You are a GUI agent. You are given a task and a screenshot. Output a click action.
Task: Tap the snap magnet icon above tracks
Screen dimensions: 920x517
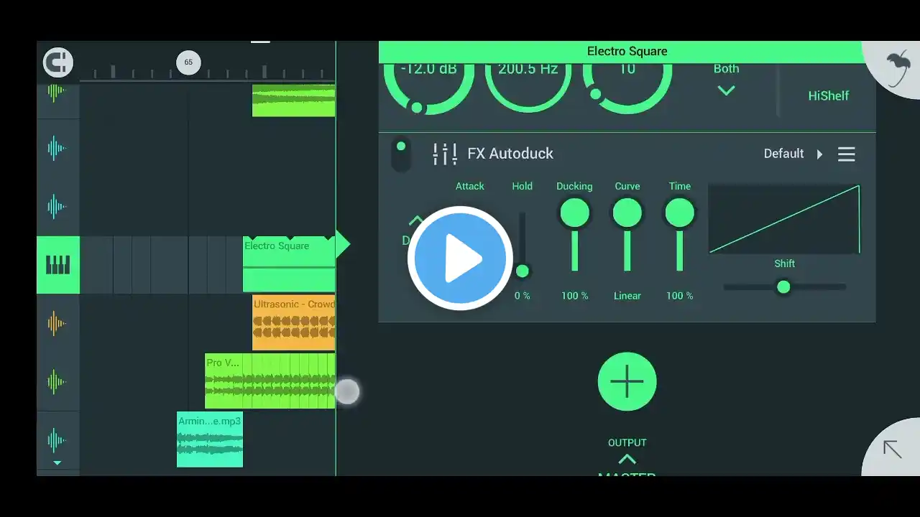click(x=58, y=62)
